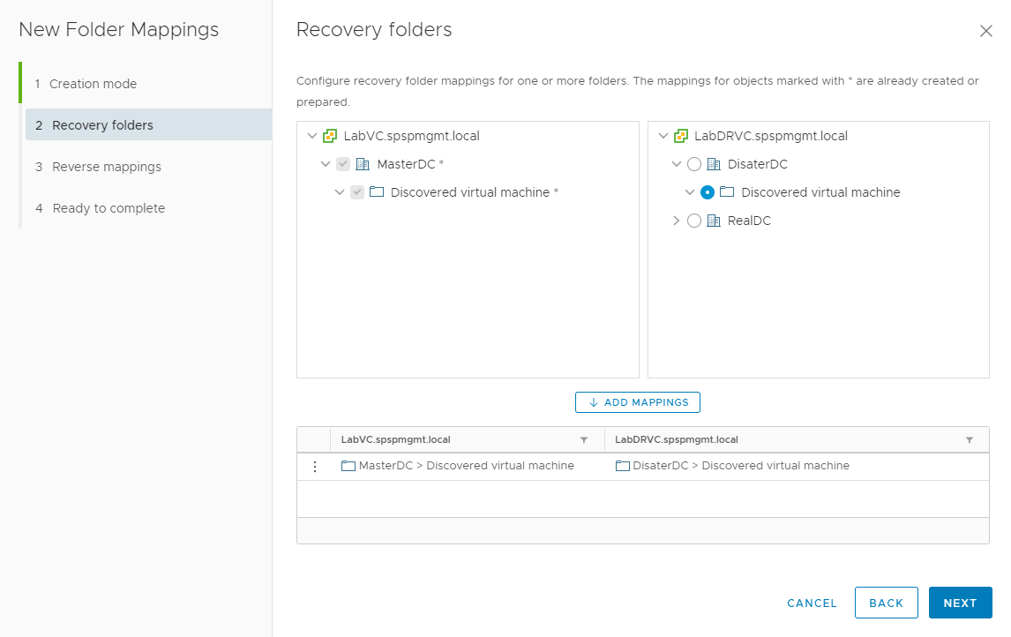
Task: Select the RealDC radio button
Action: [694, 221]
